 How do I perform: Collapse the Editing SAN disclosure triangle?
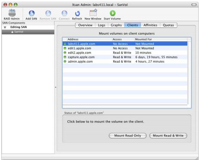click(5, 27)
